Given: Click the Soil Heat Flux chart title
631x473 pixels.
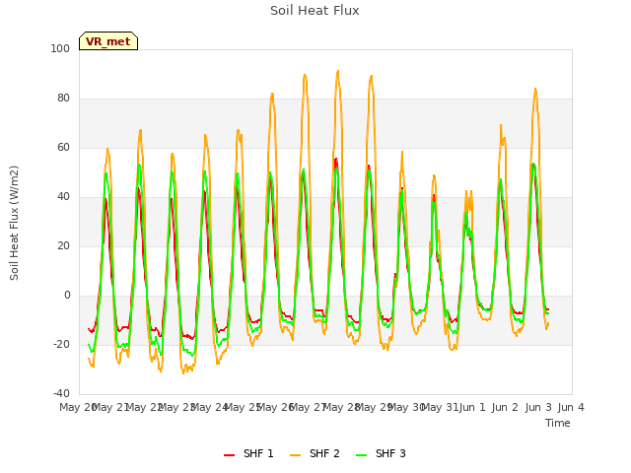Looking at the screenshot, I should [315, 11].
